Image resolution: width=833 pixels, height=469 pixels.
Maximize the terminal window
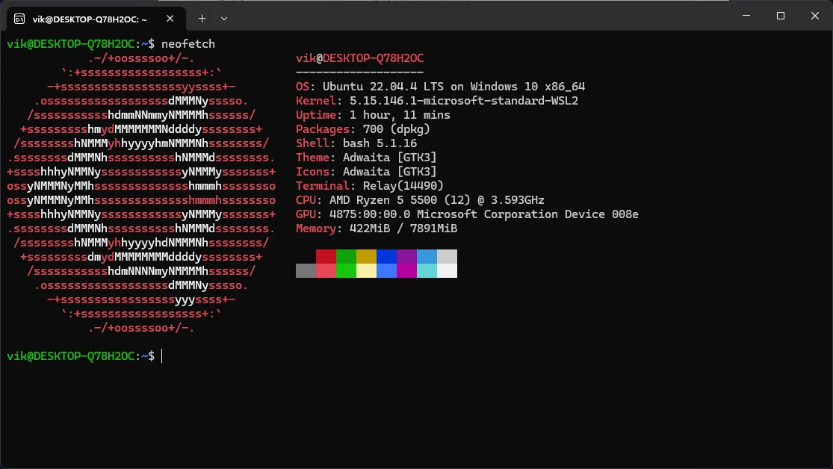781,16
